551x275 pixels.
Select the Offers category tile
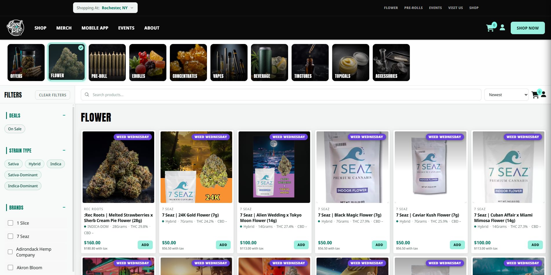coord(26,63)
